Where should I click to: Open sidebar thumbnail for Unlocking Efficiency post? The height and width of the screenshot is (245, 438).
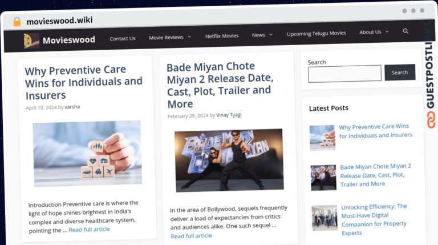pos(325,218)
